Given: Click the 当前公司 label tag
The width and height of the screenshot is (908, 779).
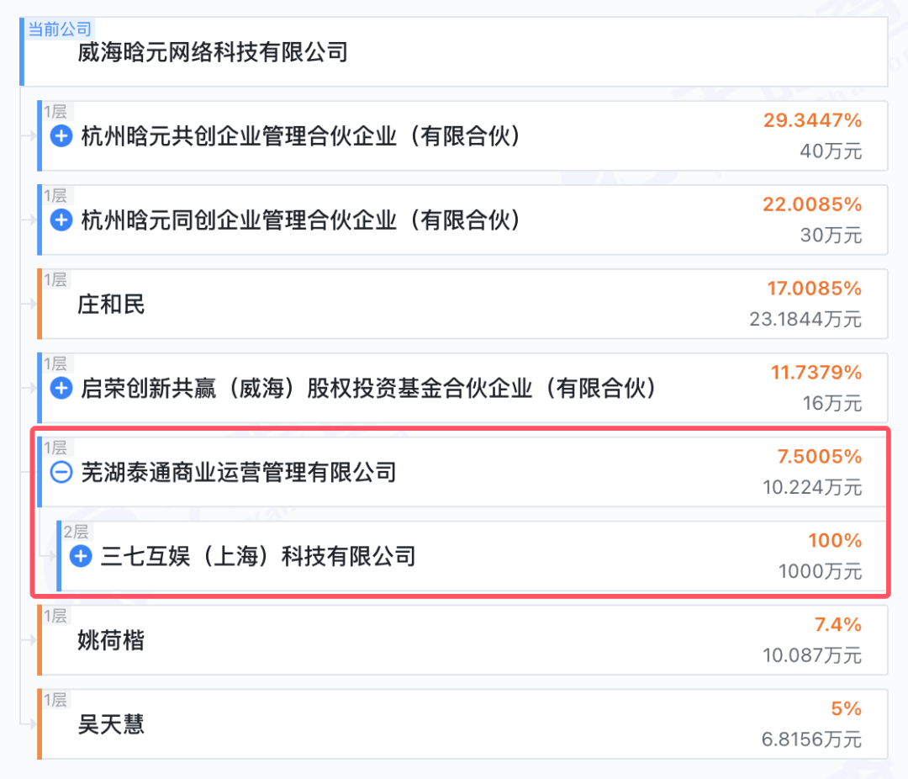Looking at the screenshot, I should (60, 29).
